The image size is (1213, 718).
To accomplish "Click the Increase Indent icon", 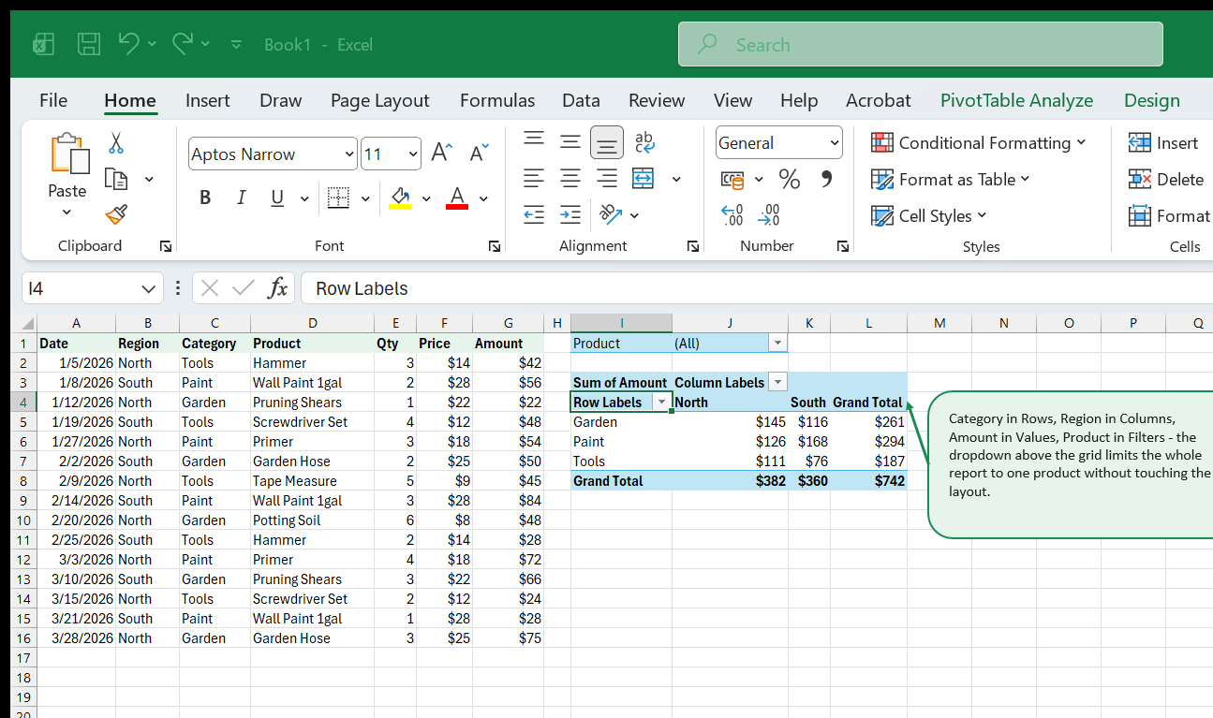I will tap(570, 214).
